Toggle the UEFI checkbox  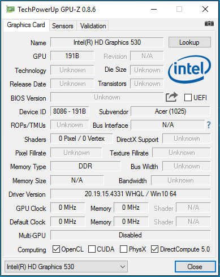tap(188, 98)
